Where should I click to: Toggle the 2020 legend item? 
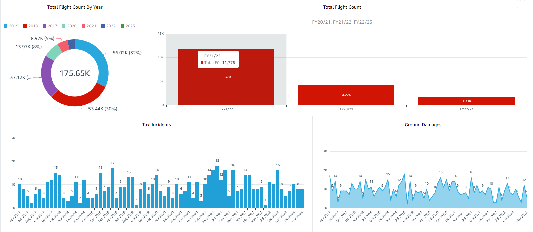[69, 26]
